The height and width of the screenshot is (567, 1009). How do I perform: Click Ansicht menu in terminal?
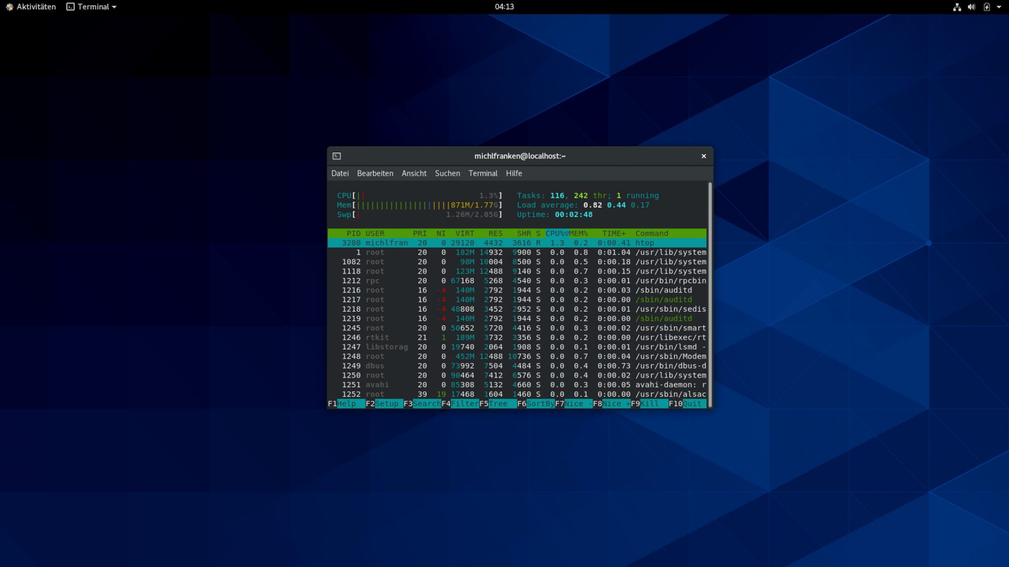pyautogui.click(x=414, y=173)
